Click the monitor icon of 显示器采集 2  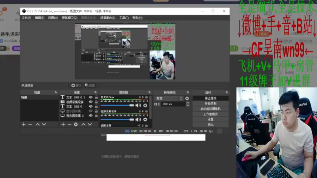coord(63,116)
